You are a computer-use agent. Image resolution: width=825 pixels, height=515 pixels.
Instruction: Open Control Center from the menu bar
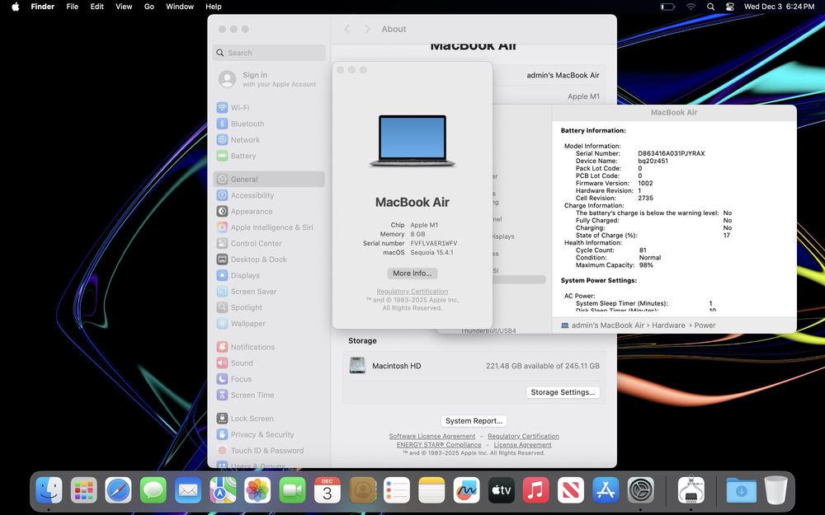[x=730, y=7]
